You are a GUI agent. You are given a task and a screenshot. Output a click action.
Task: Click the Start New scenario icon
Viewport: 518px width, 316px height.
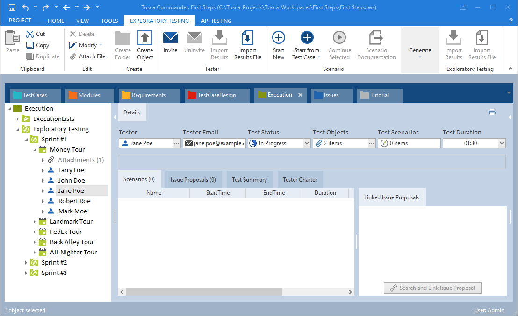[279, 38]
